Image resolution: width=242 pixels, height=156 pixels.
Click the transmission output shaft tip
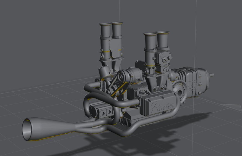coord(212,75)
